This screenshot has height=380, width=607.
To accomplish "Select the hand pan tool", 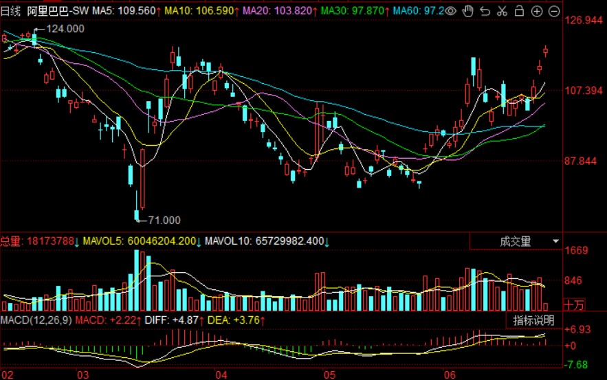I will tap(469, 11).
